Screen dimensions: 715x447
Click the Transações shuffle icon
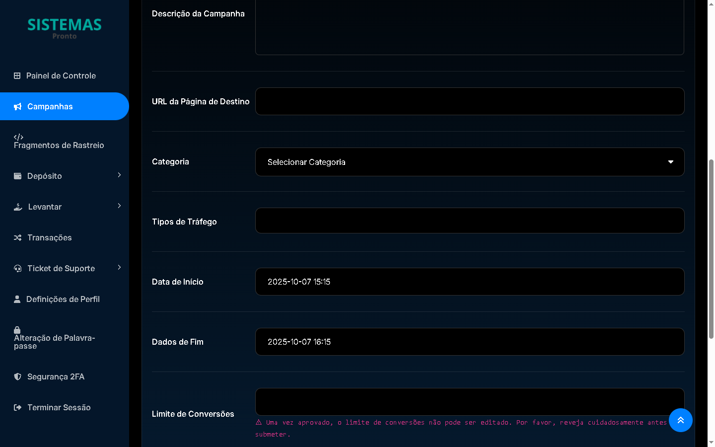(x=18, y=238)
